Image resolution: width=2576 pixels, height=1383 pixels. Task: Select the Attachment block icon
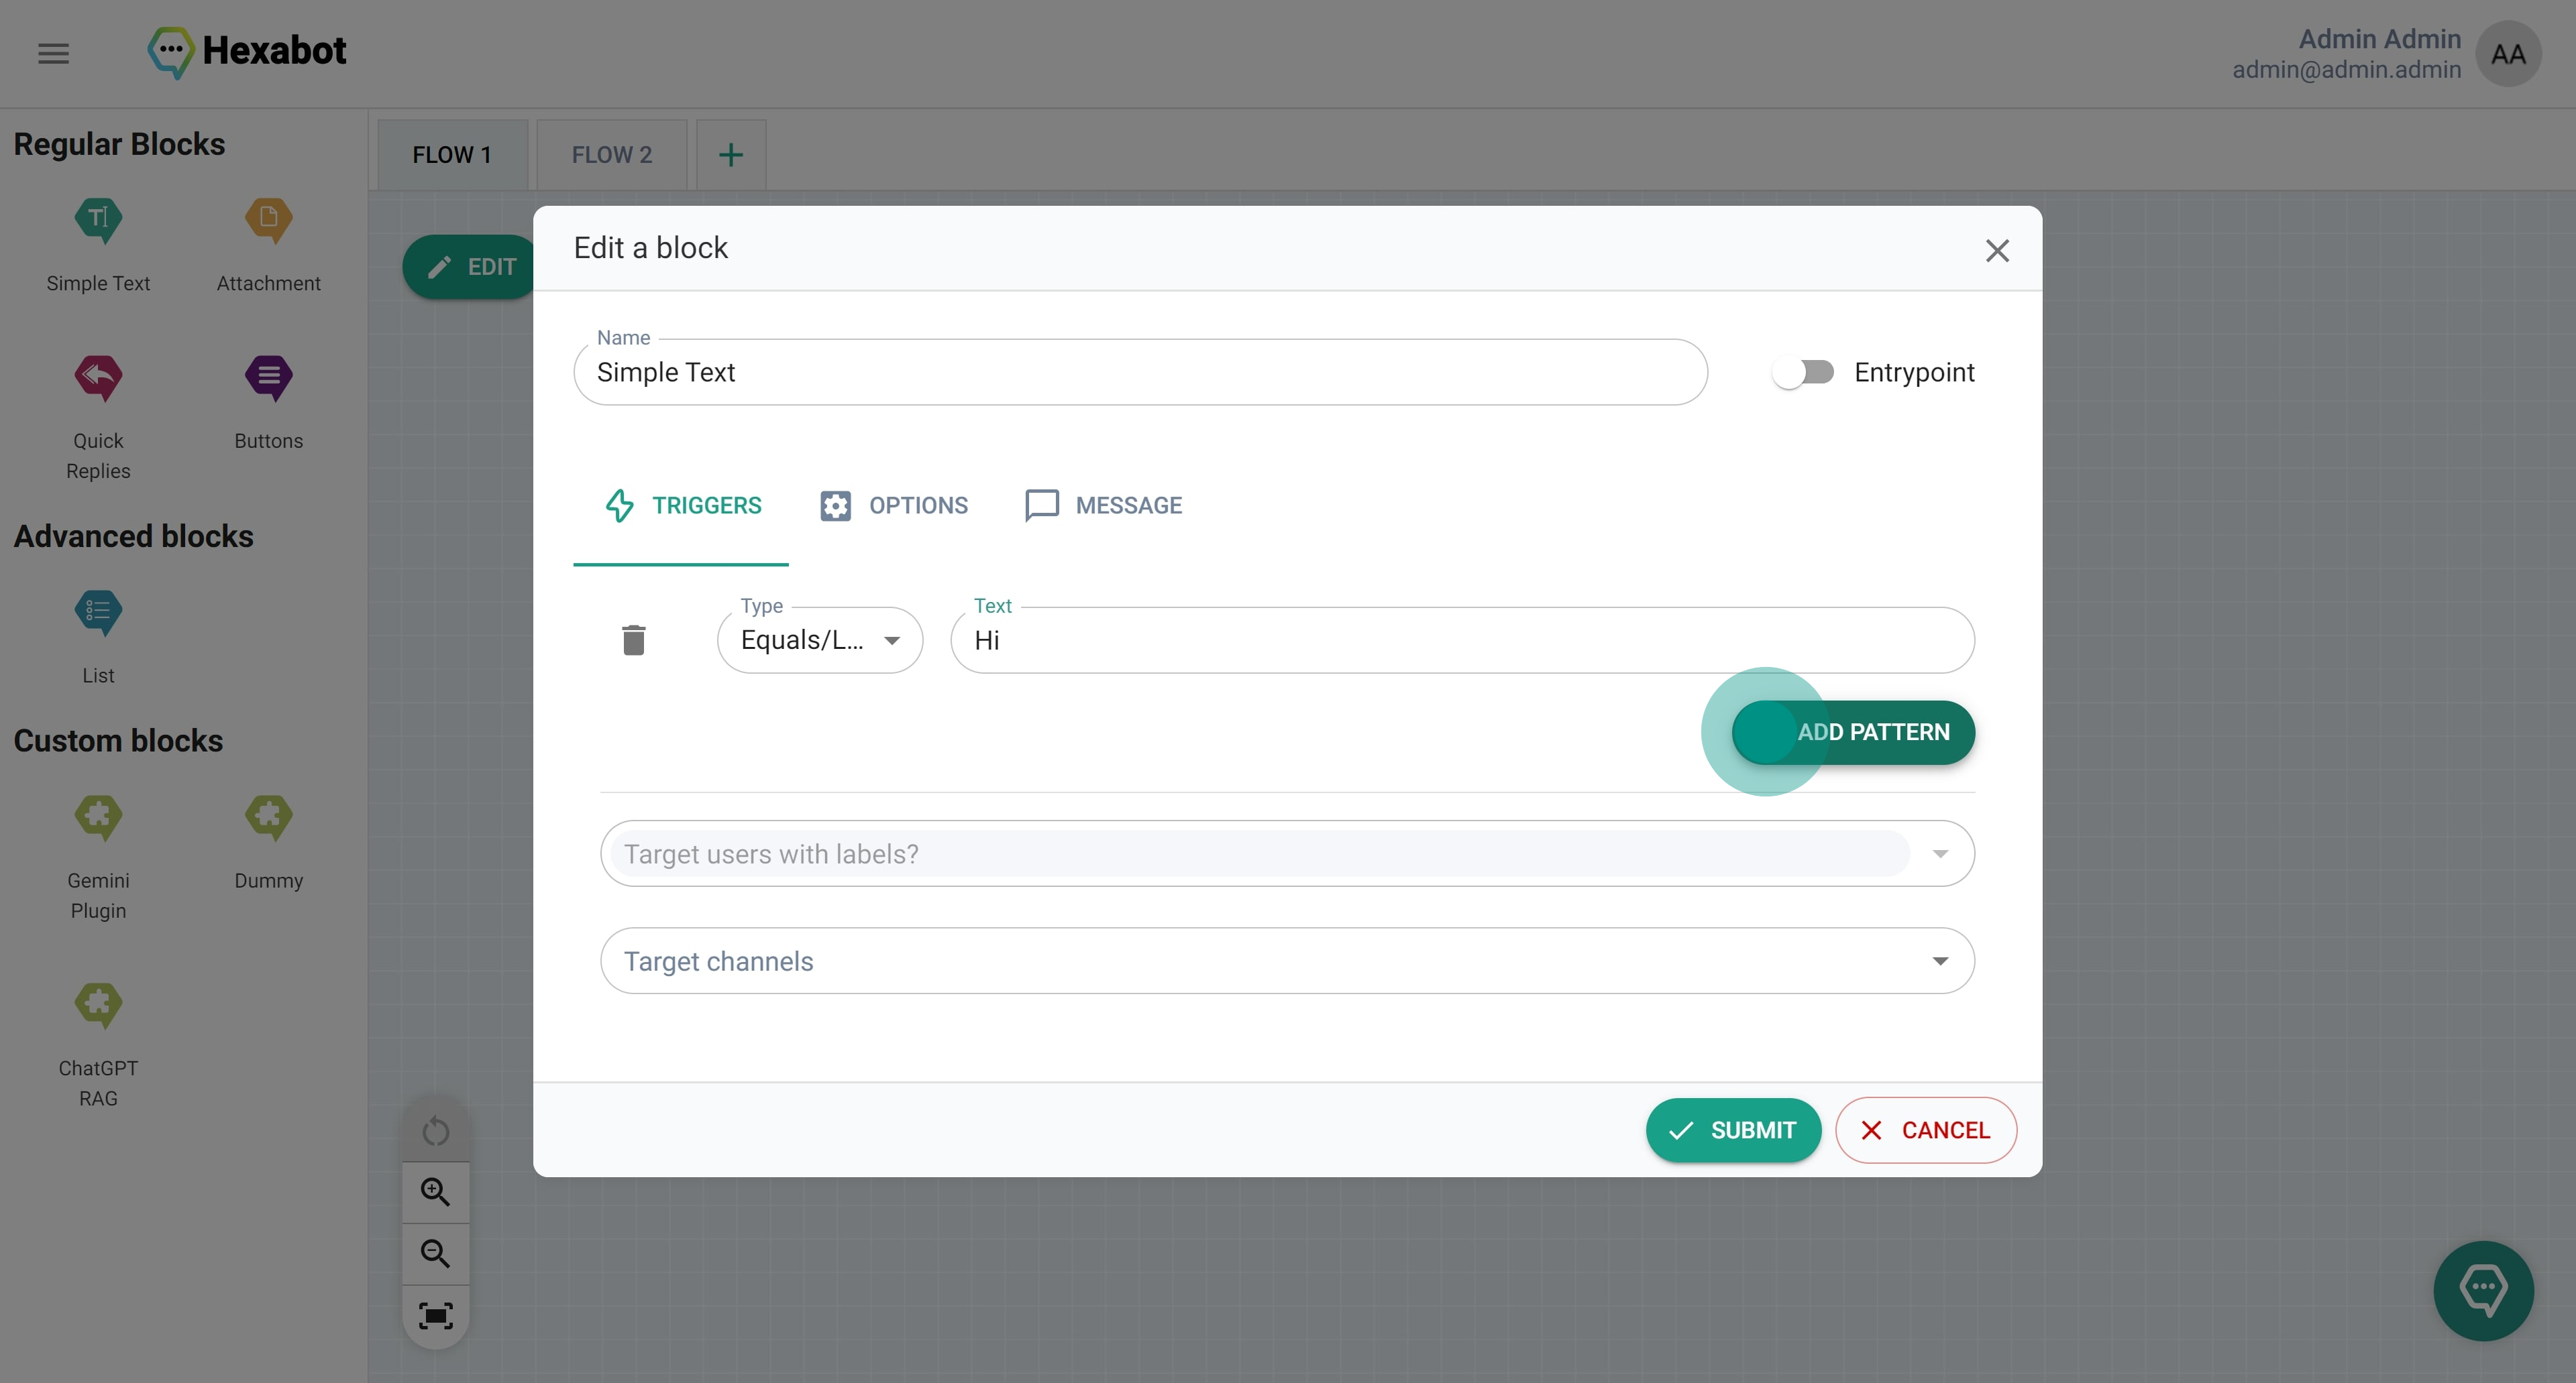[x=268, y=220]
